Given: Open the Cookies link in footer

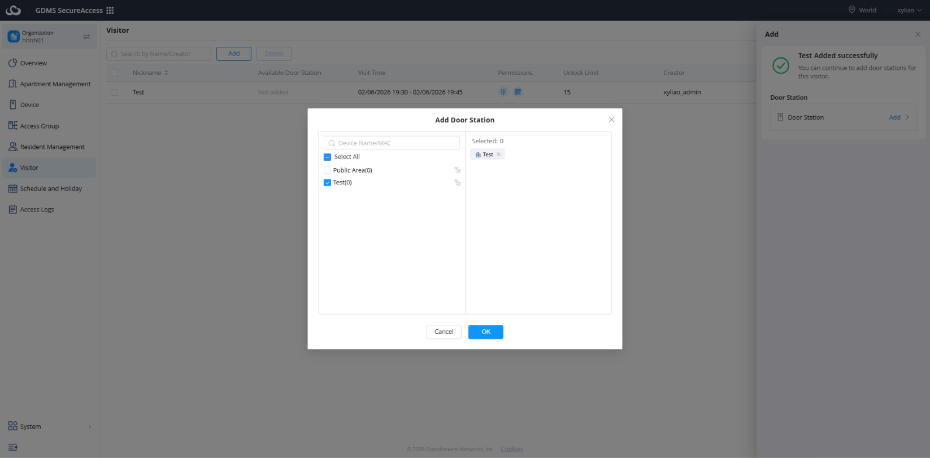Looking at the screenshot, I should 512,449.
